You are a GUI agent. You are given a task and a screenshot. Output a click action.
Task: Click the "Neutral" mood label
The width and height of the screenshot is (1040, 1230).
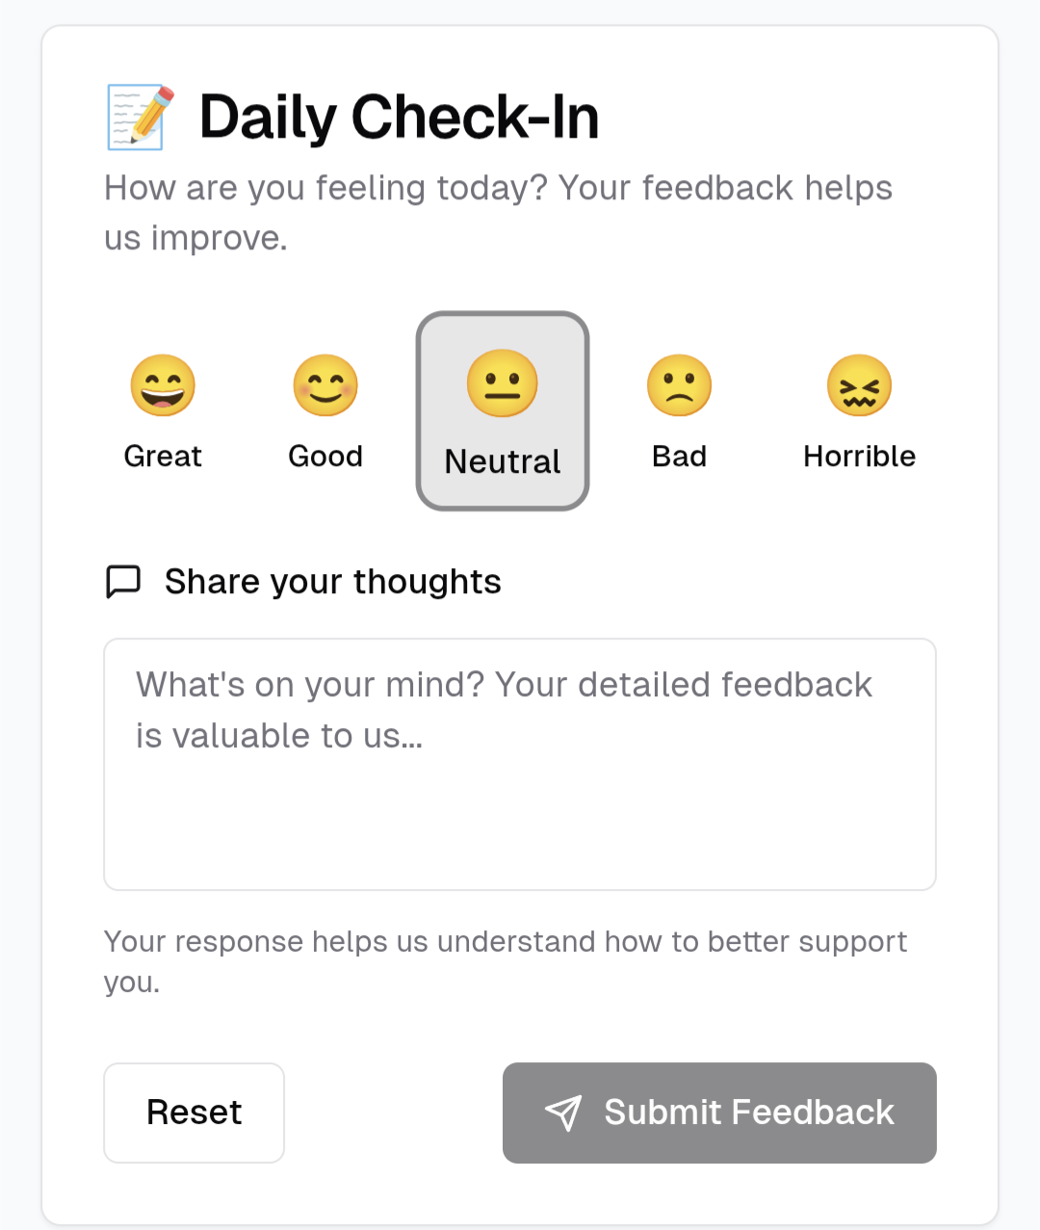pos(502,461)
